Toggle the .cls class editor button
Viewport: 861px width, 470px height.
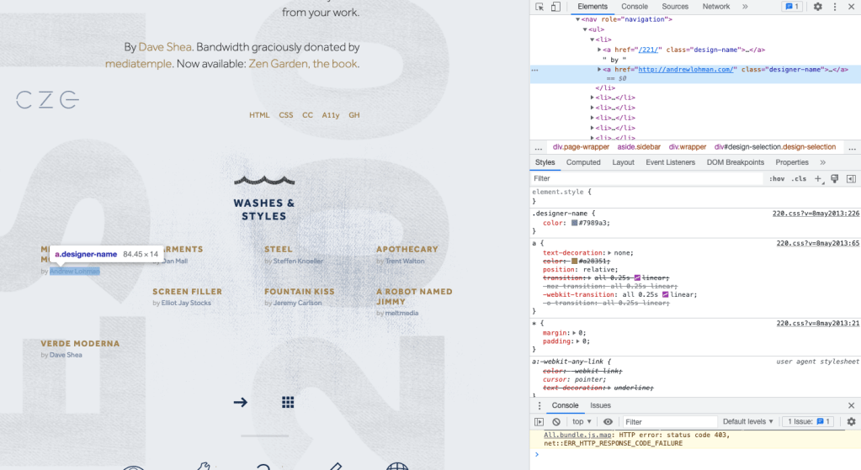(799, 178)
